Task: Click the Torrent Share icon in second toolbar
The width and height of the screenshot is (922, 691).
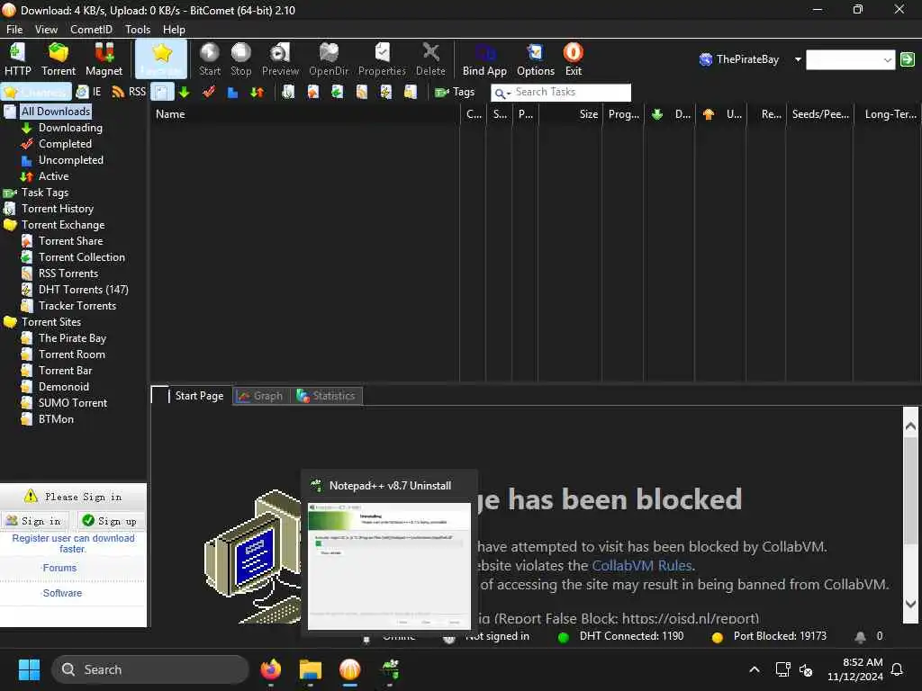Action: (x=312, y=92)
